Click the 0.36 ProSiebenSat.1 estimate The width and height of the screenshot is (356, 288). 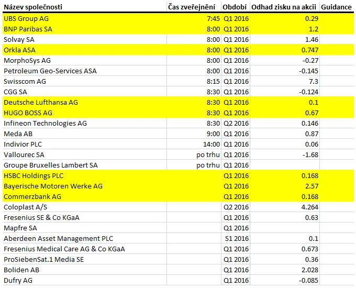[x=311, y=259]
